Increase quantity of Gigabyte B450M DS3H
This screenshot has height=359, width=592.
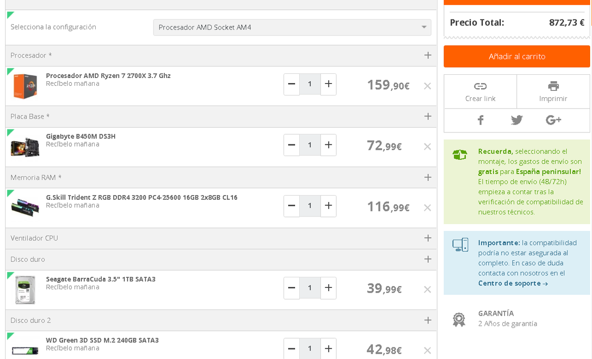point(328,145)
